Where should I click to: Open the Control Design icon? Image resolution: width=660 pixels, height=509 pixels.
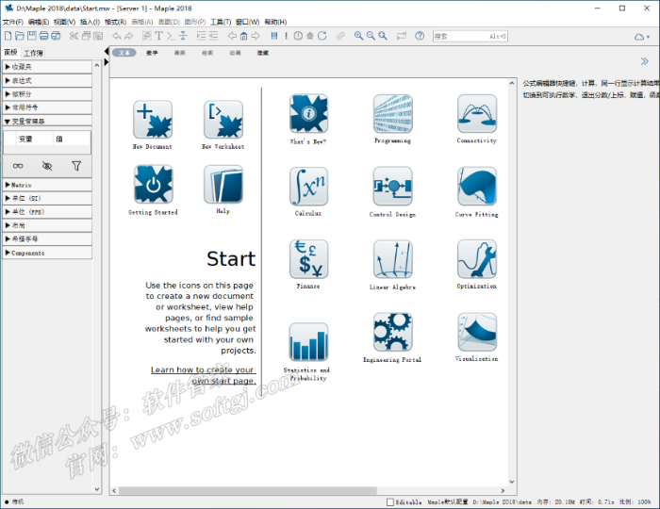[393, 186]
